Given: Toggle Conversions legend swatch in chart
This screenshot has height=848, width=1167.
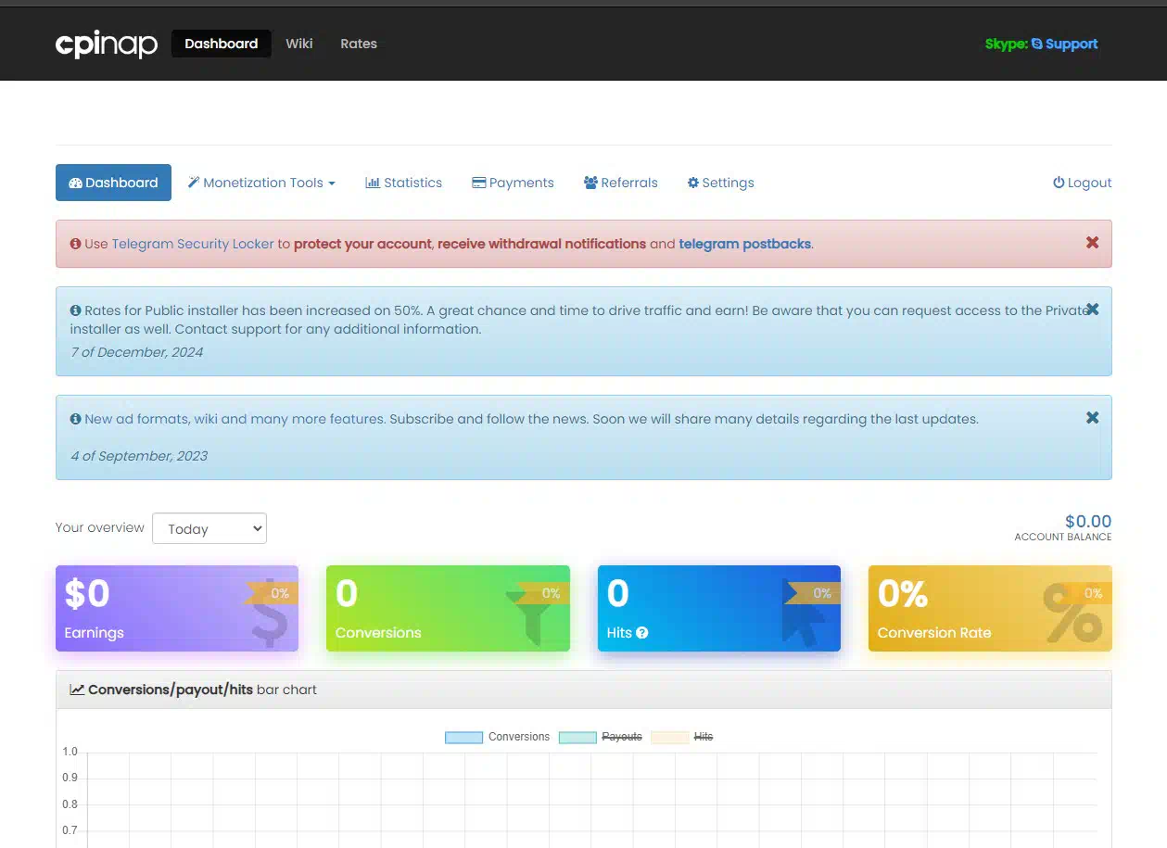Looking at the screenshot, I should (463, 738).
